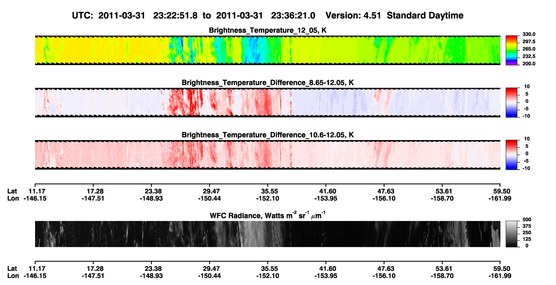Click the Version: 4.51 Standard Daytime text
This screenshot has height=285, width=556.
[x=394, y=15]
